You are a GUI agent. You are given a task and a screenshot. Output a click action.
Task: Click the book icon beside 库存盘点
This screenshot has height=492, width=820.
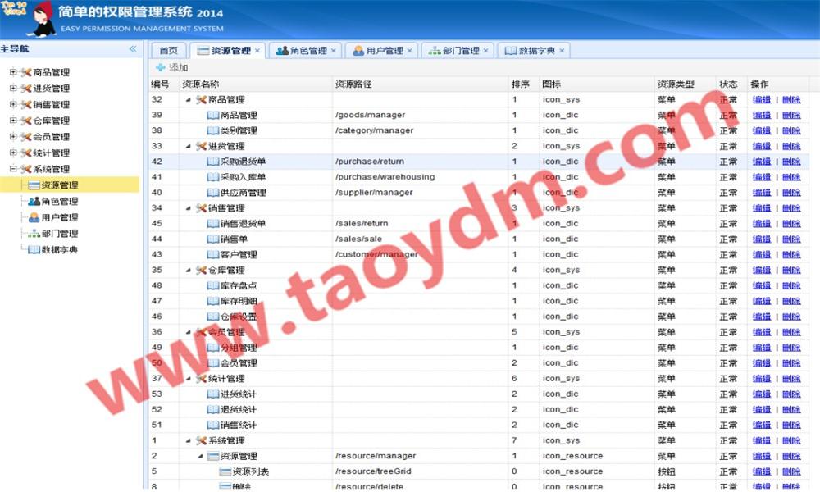(213, 285)
